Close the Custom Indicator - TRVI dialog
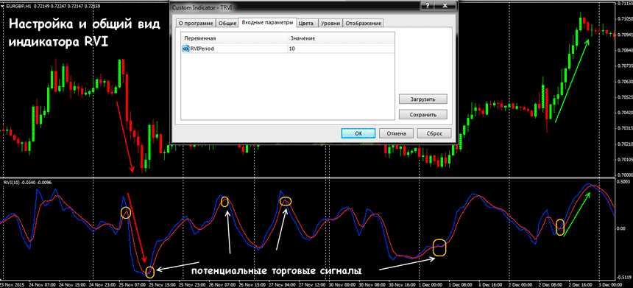633x288 pixels. point(445,6)
